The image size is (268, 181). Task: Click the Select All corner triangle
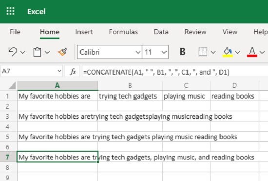click(x=12, y=86)
